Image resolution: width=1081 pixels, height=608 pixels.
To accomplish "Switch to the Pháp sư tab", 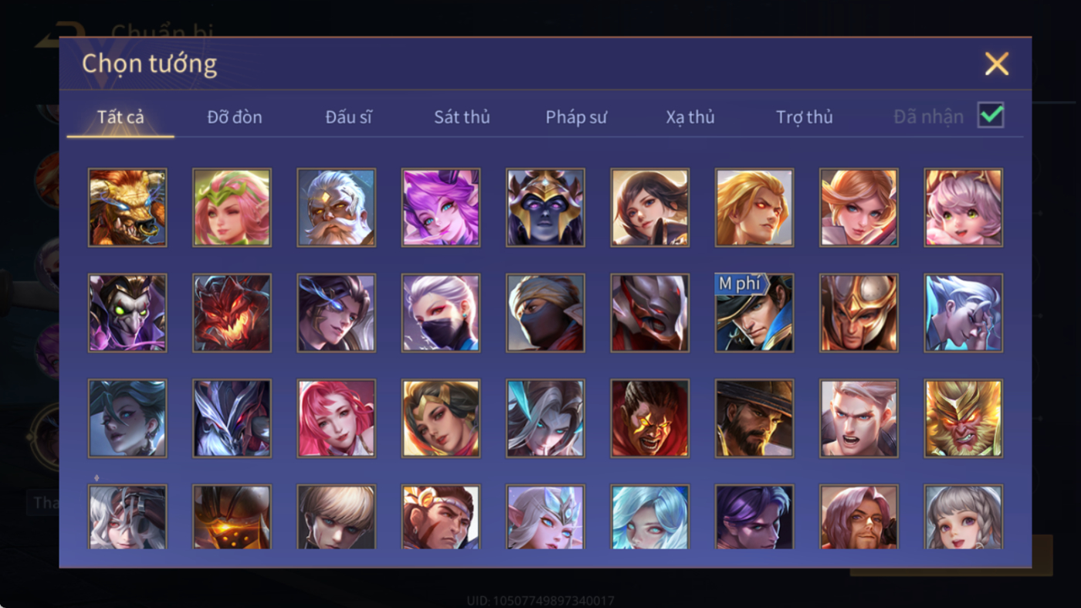I will coord(576,117).
